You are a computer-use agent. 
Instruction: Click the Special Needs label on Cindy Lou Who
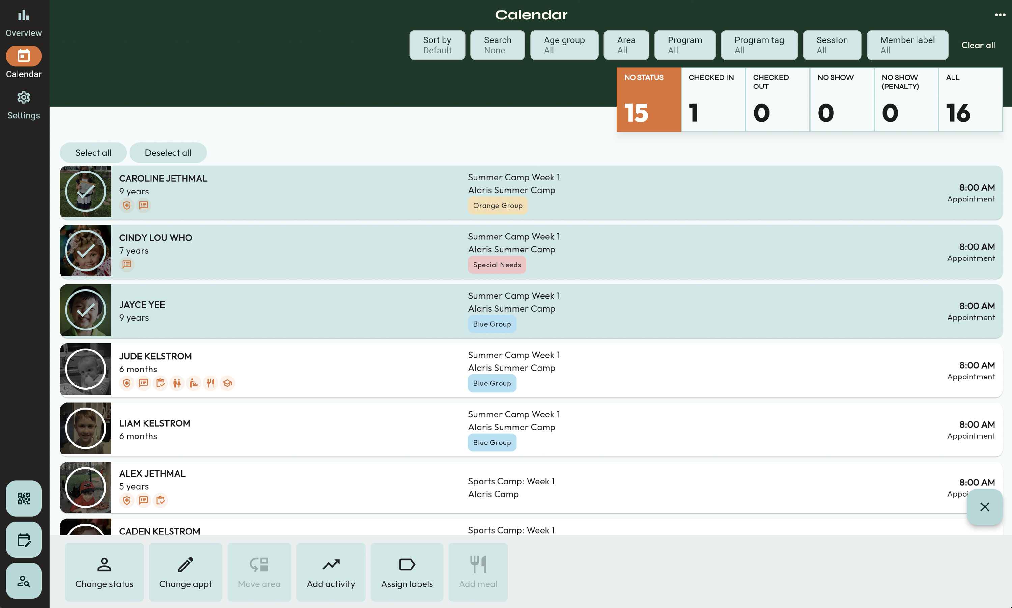(497, 265)
